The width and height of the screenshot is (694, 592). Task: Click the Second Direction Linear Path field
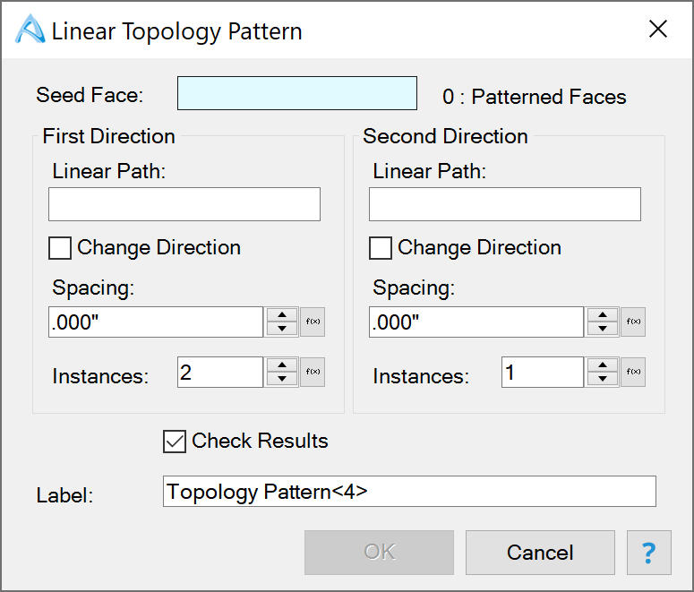point(505,204)
